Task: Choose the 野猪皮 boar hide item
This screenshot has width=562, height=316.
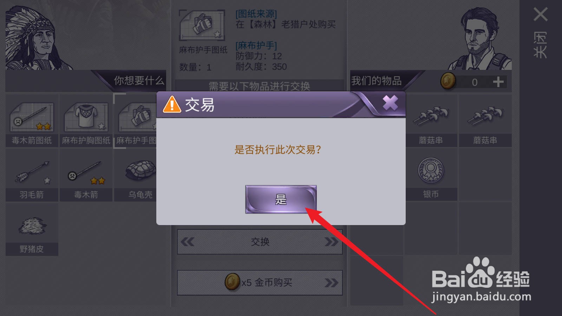Action: coord(32,229)
